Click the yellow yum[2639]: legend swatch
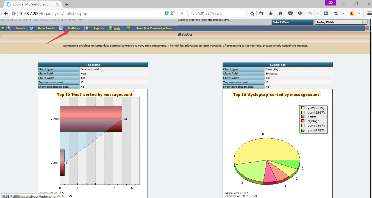Screen dimensions: 372x198 click(x=303, y=108)
